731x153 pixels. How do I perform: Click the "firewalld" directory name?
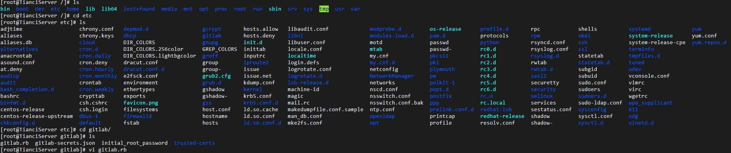138,116
